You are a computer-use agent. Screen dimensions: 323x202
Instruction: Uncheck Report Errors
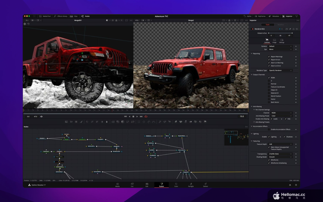coord(269,60)
